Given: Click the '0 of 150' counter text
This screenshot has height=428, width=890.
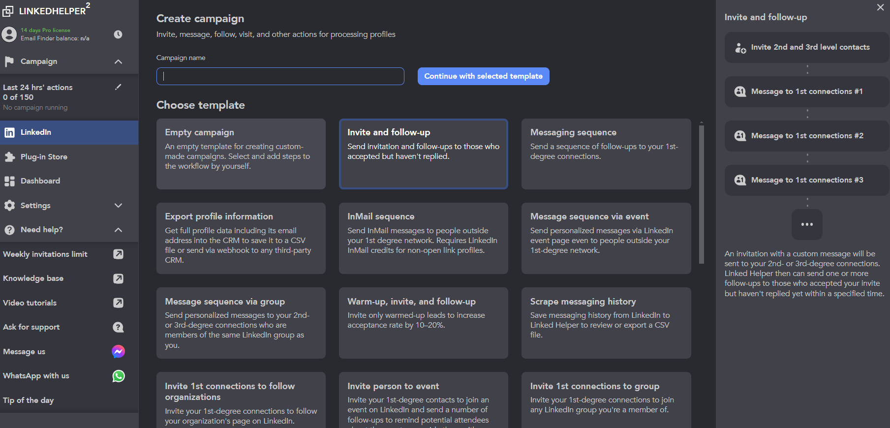Looking at the screenshot, I should click(18, 97).
